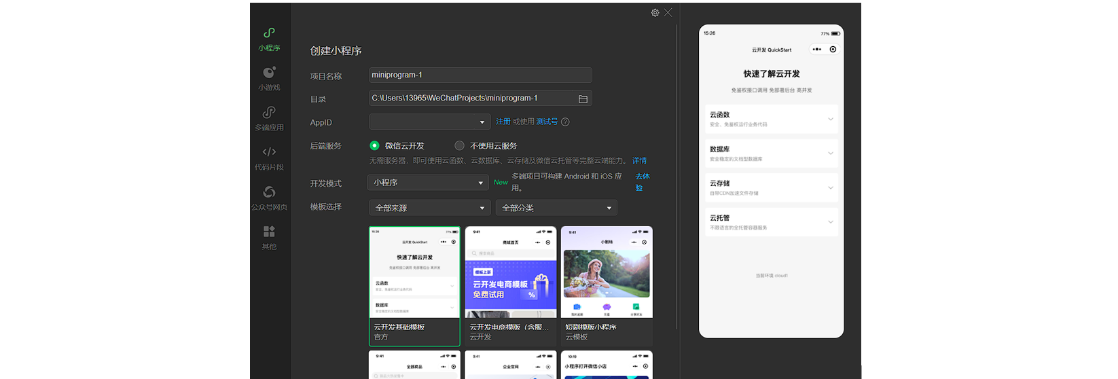This screenshot has width=1118, height=379.
Task: Select the 小程序打开微信小店 template thumbnail
Action: click(x=607, y=365)
